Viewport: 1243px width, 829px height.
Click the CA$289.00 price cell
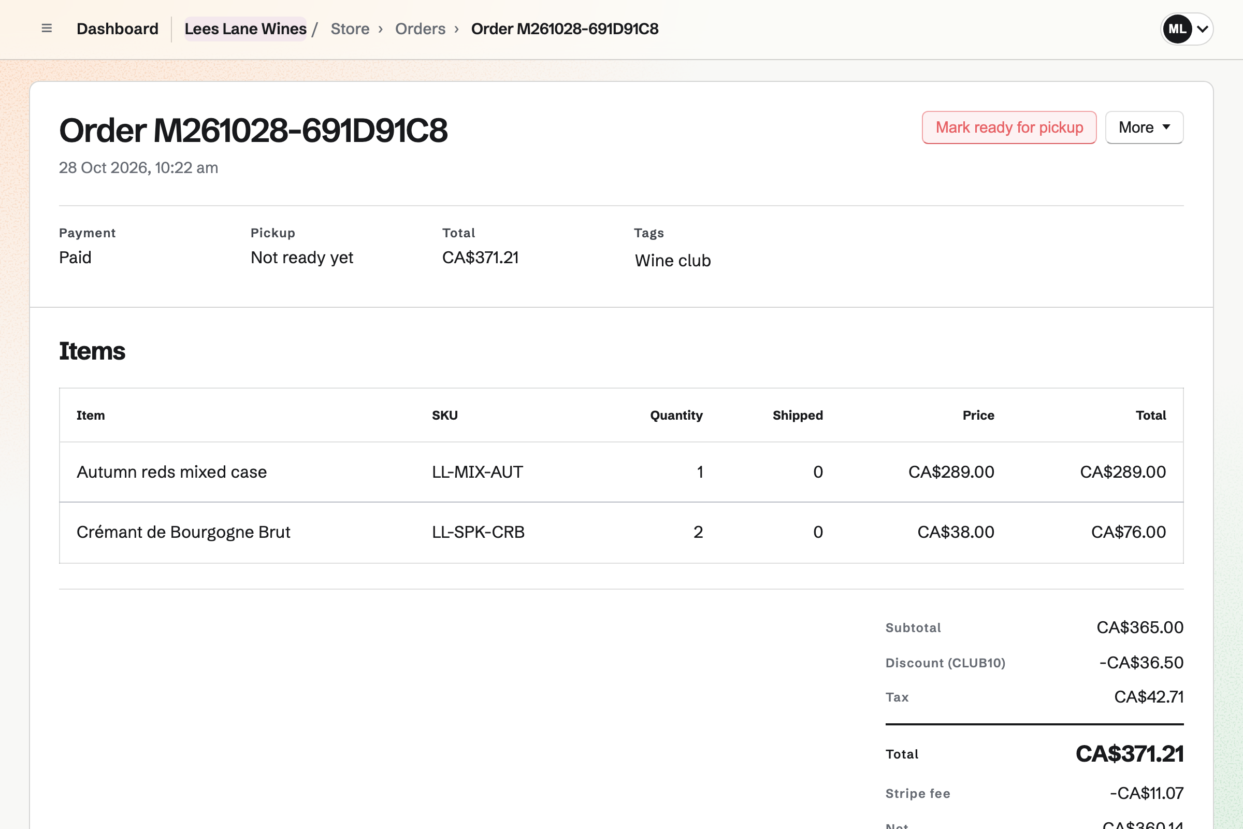951,471
